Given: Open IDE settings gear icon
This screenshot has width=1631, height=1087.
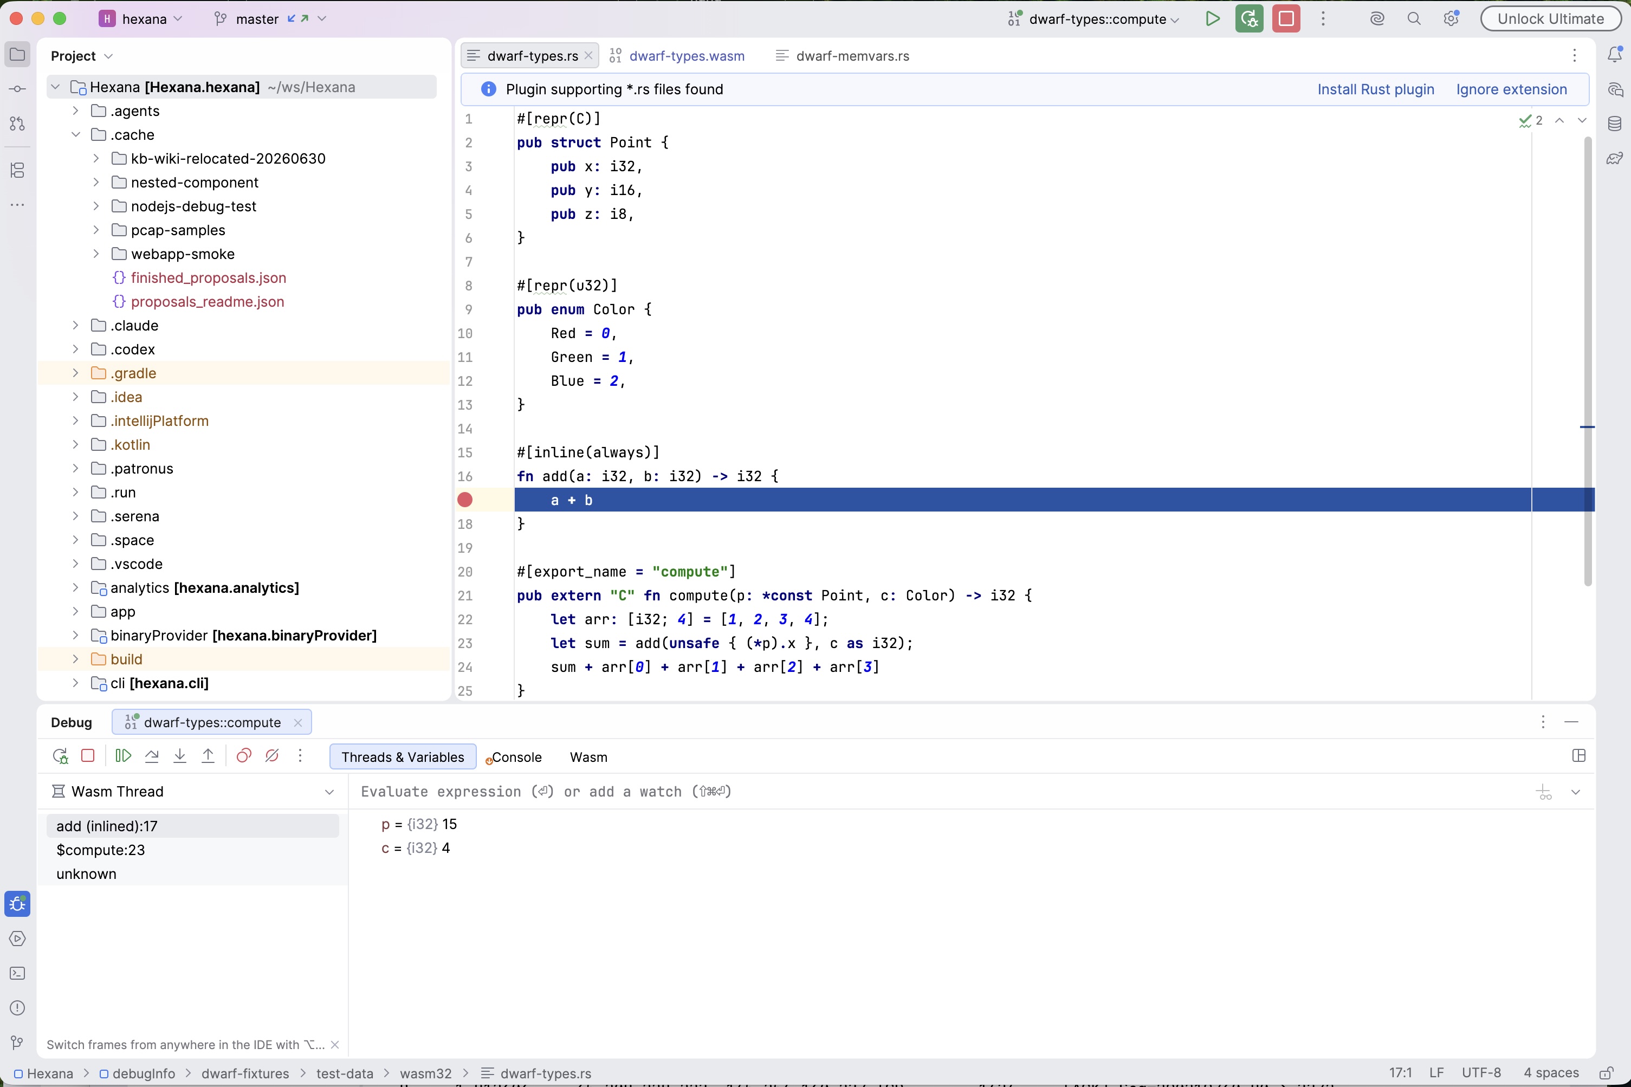Looking at the screenshot, I should pyautogui.click(x=1451, y=19).
